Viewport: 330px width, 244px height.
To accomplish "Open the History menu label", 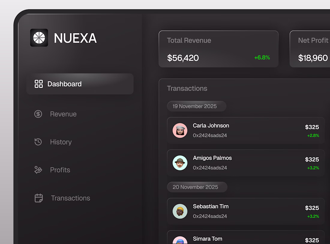I will tap(61, 142).
